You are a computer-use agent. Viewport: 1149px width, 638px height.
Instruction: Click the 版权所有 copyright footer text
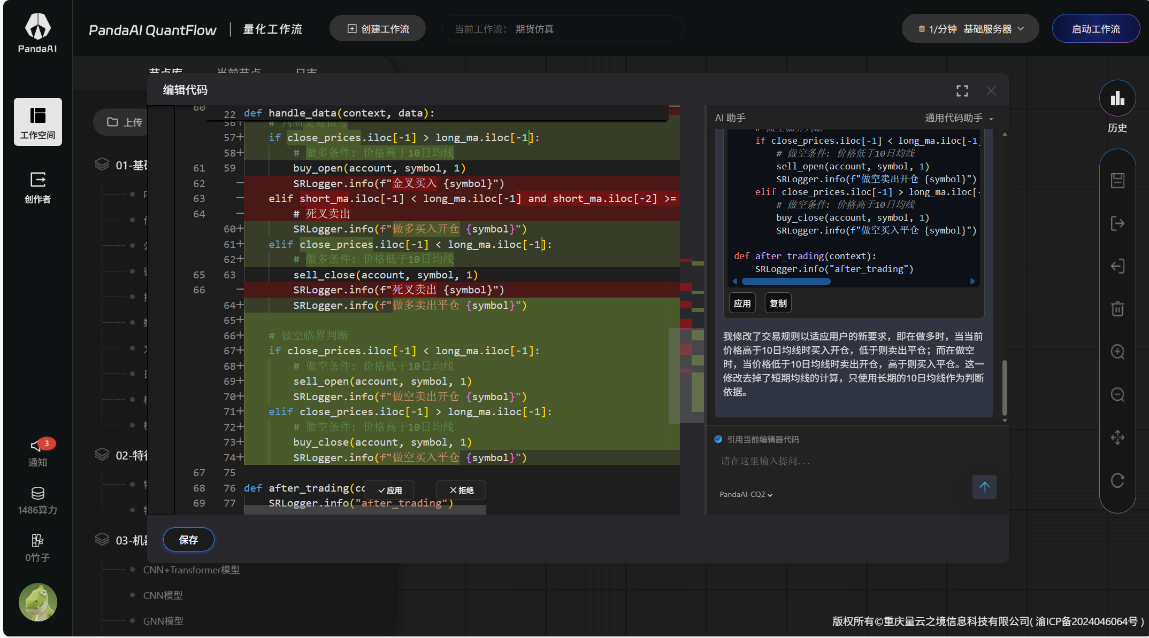[x=987, y=621]
